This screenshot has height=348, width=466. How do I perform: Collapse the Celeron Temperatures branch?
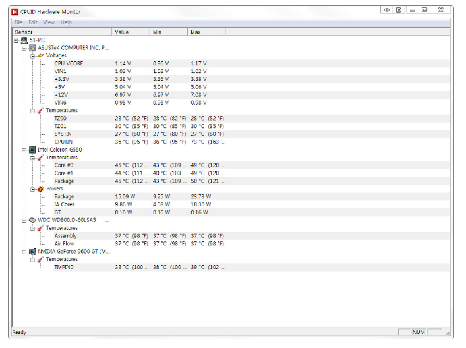32,158
